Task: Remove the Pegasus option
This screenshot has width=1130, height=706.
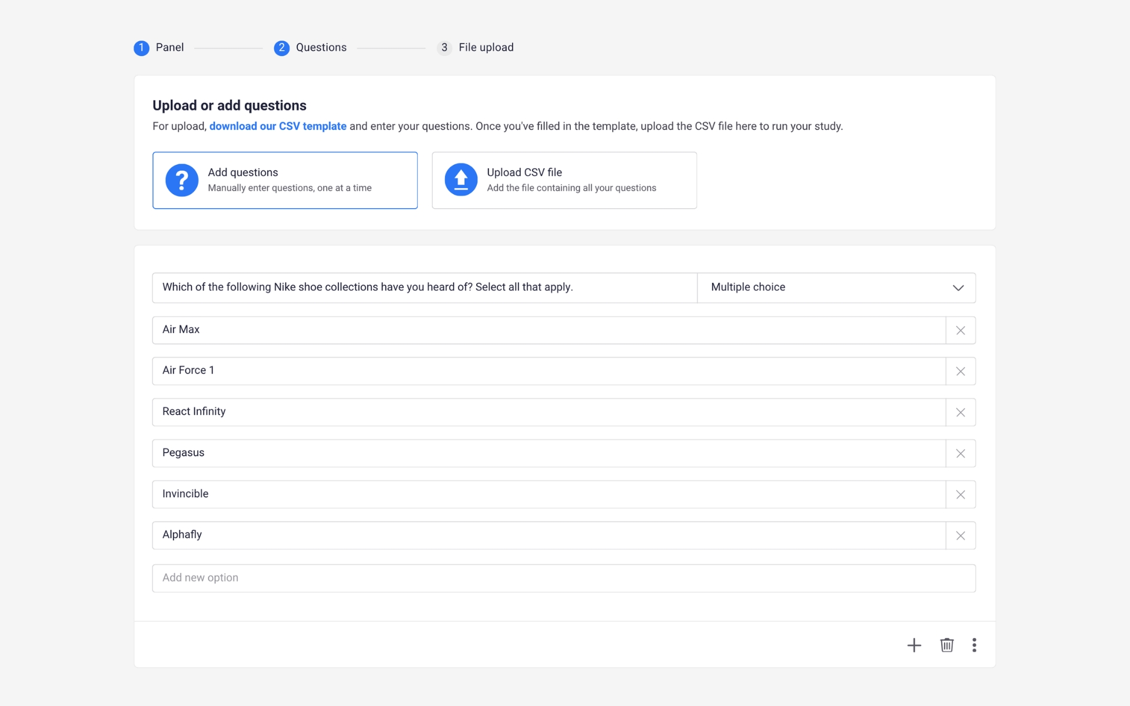Action: (960, 454)
